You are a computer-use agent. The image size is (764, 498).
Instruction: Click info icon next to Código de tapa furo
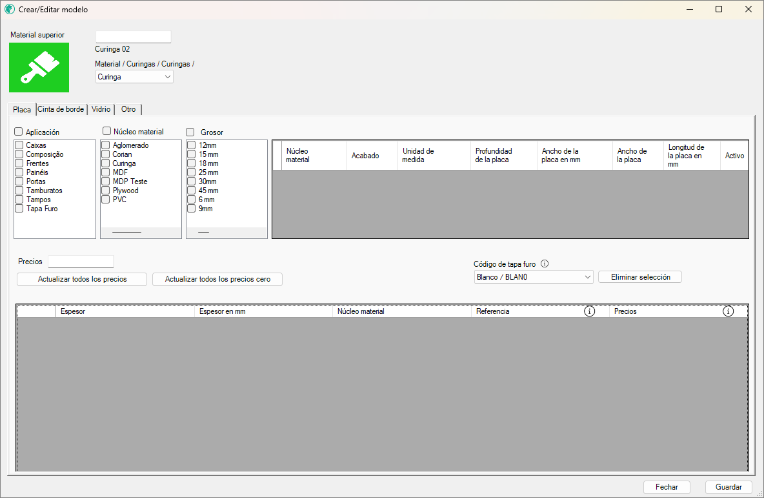click(545, 264)
